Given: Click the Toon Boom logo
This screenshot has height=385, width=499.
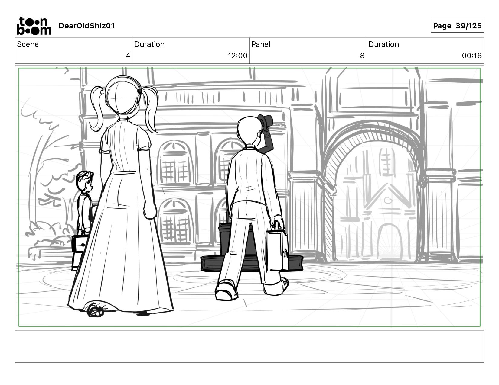Looking at the screenshot, I should click(x=34, y=26).
